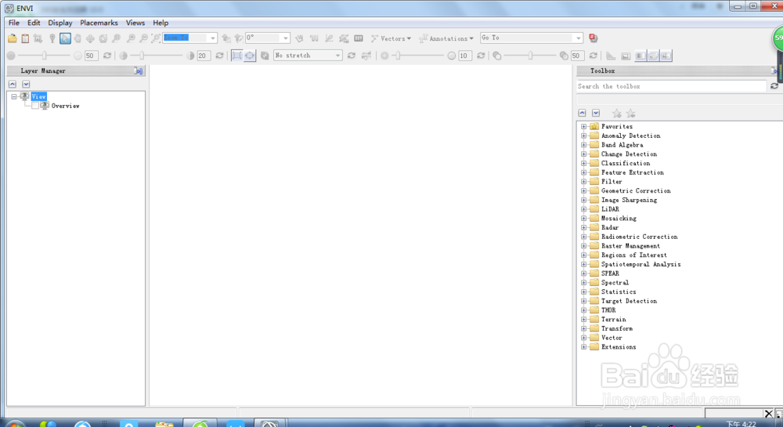
Task: Open the No stretch dropdown
Action: [337, 56]
